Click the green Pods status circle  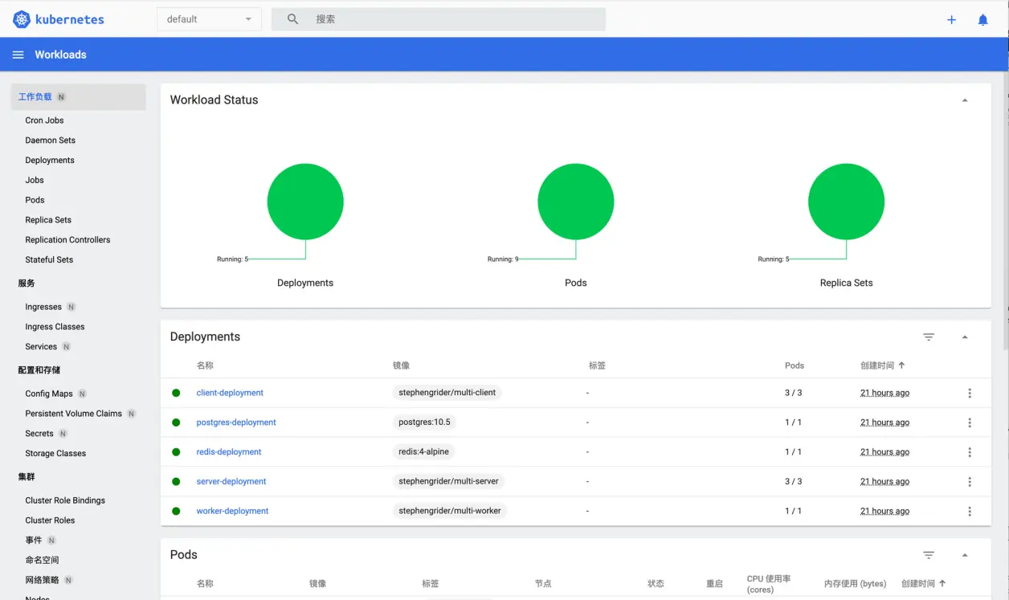coord(576,202)
